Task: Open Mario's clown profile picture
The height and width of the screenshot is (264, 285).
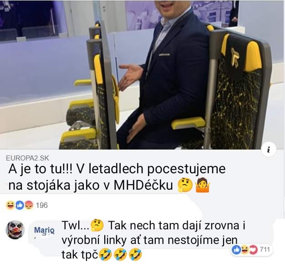Action: click(15, 230)
